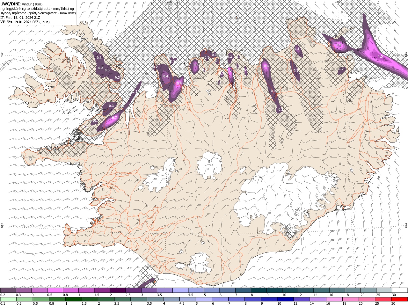Choose the 12 swatch in upper legend row

pyautogui.click(x=305, y=290)
